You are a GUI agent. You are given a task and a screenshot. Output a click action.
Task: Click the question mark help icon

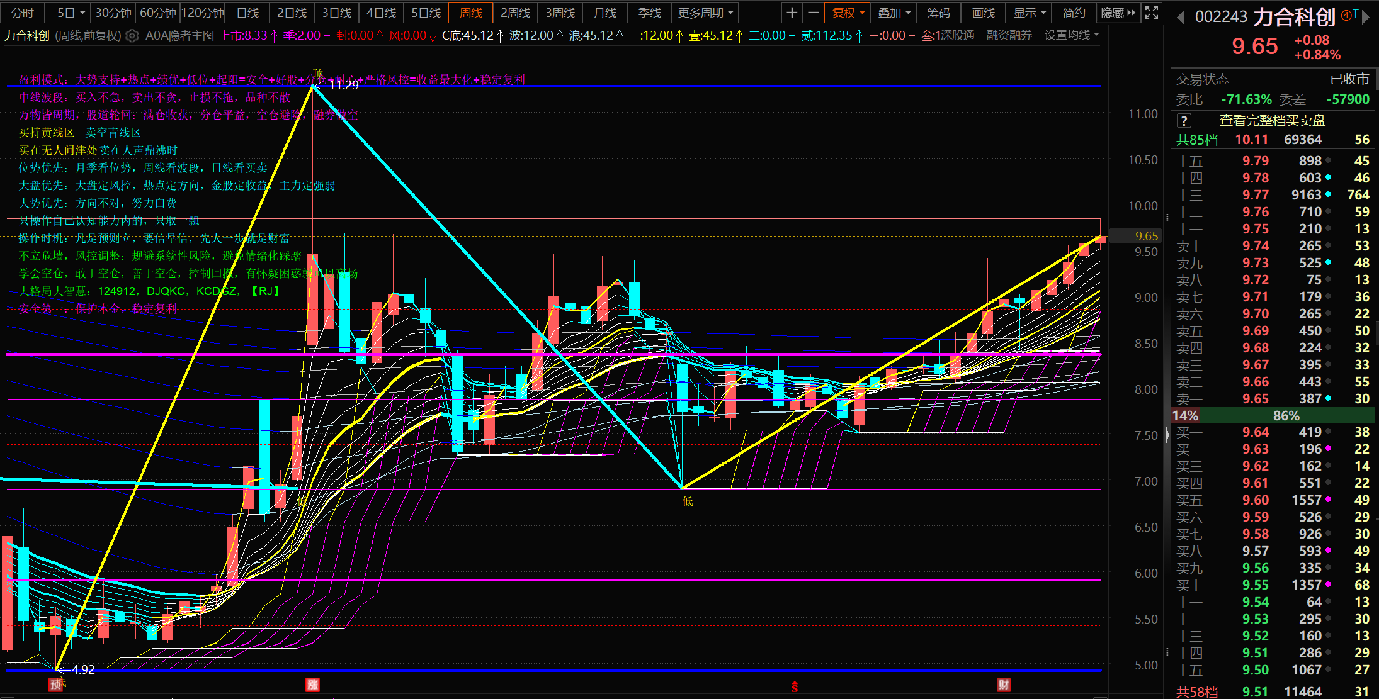1184,121
